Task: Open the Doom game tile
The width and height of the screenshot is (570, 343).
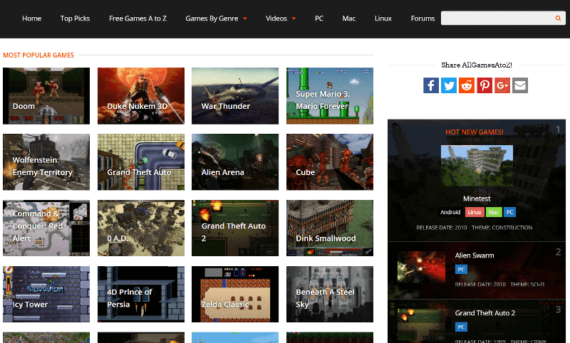Action: point(46,96)
